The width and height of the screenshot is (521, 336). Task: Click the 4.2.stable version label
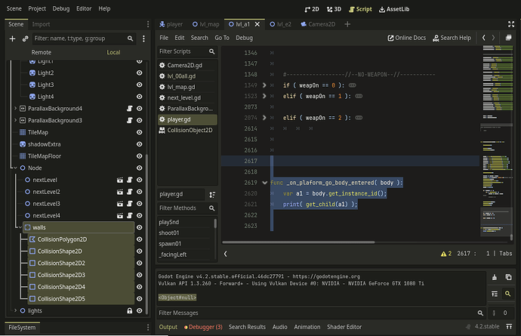point(487,327)
